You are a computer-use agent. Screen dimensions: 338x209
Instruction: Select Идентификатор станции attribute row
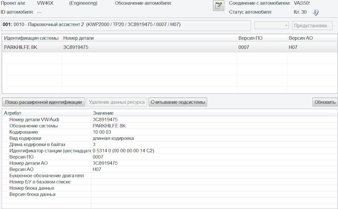170,151
